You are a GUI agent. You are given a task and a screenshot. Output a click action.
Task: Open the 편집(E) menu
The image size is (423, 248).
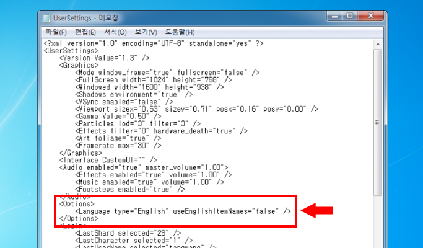85,32
